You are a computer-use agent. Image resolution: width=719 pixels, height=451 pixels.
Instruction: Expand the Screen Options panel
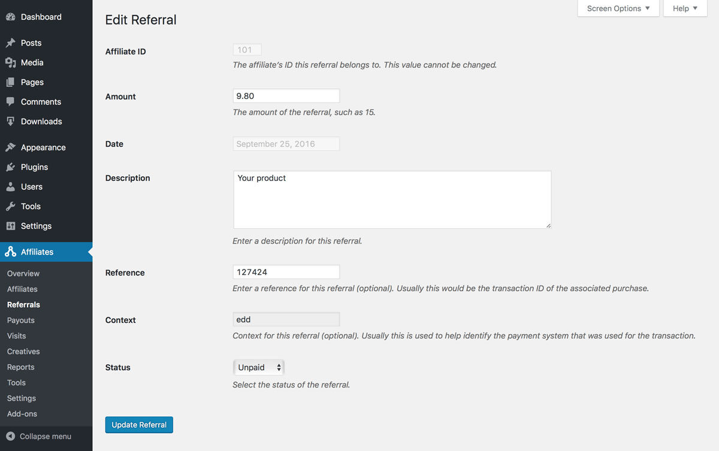click(x=618, y=8)
